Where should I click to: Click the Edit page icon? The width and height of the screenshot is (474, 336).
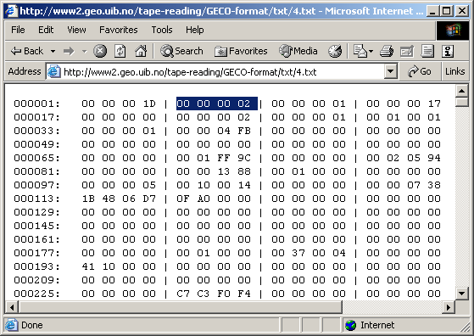407,51
